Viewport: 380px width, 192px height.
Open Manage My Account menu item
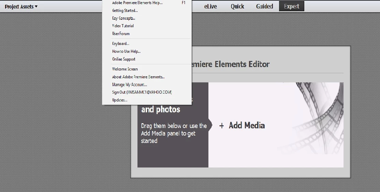coord(147,85)
